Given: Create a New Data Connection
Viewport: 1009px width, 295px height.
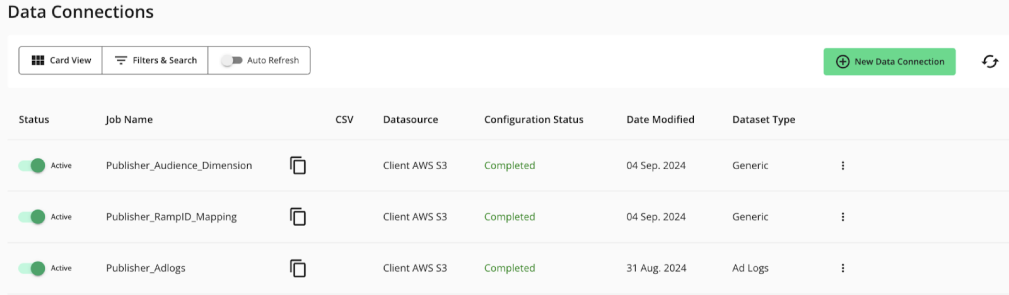Looking at the screenshot, I should (889, 61).
